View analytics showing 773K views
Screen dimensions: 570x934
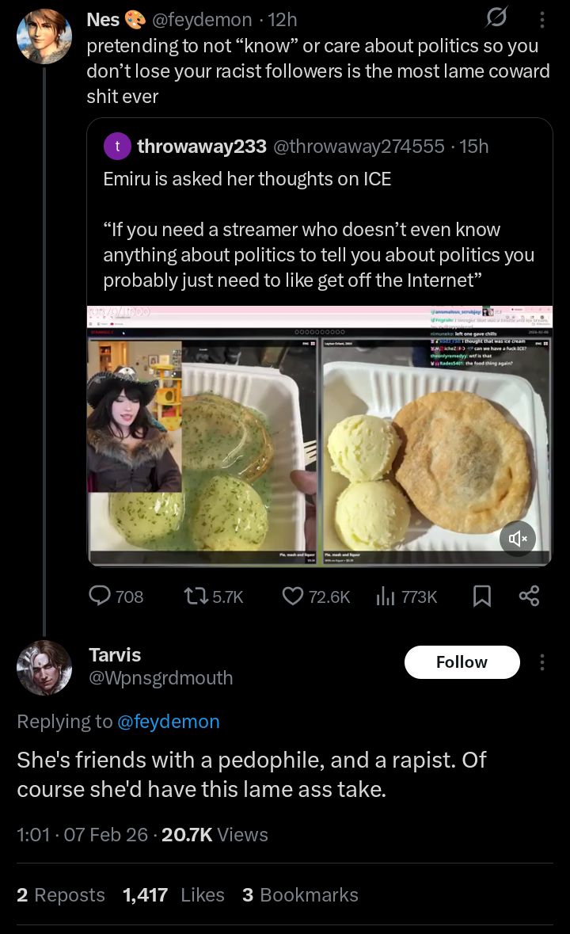tap(406, 597)
